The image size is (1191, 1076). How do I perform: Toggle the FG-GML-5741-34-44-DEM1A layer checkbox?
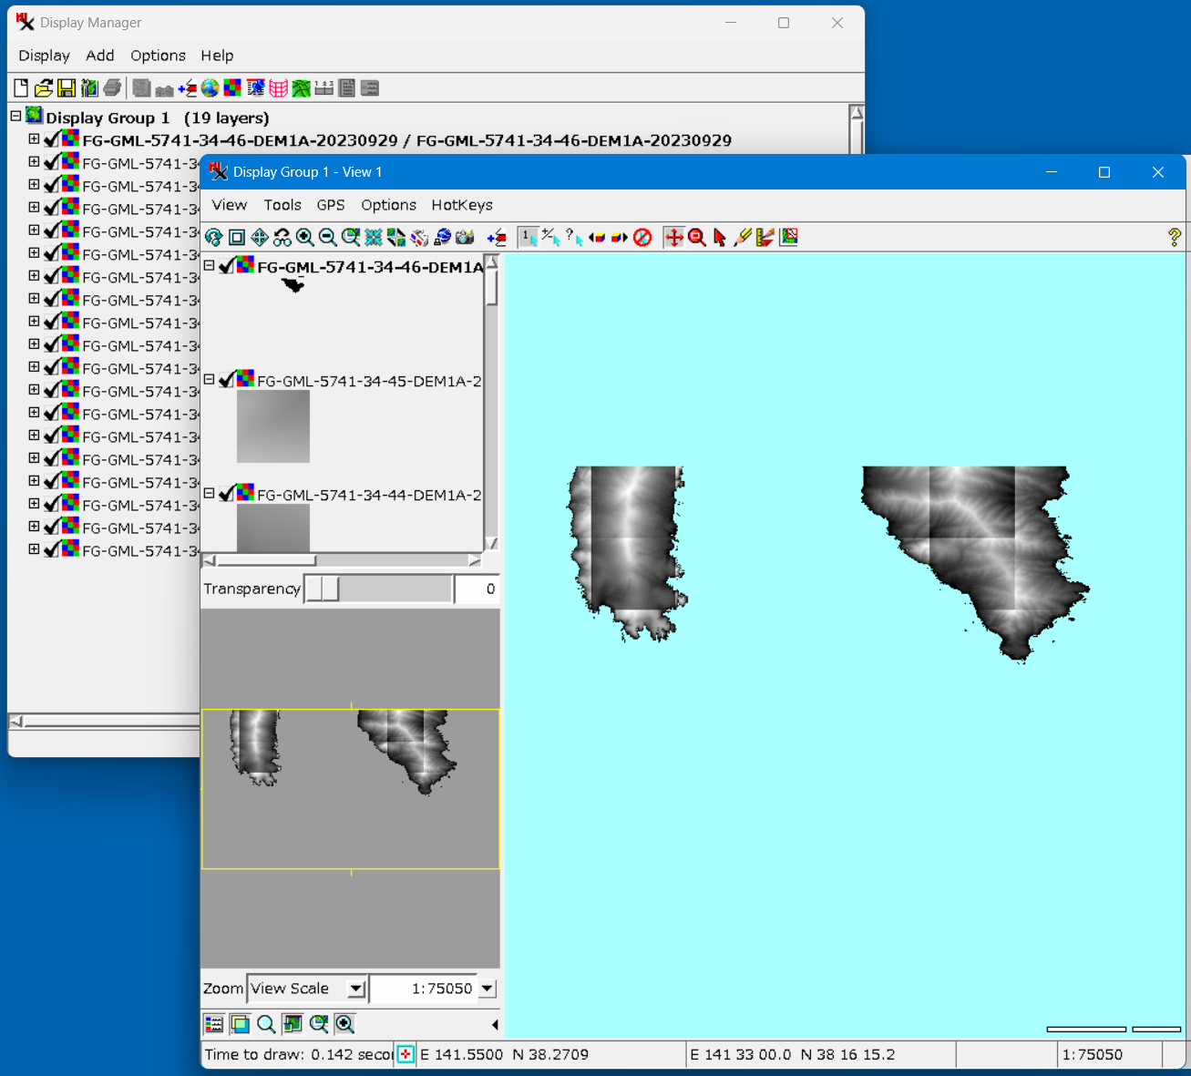tap(227, 494)
